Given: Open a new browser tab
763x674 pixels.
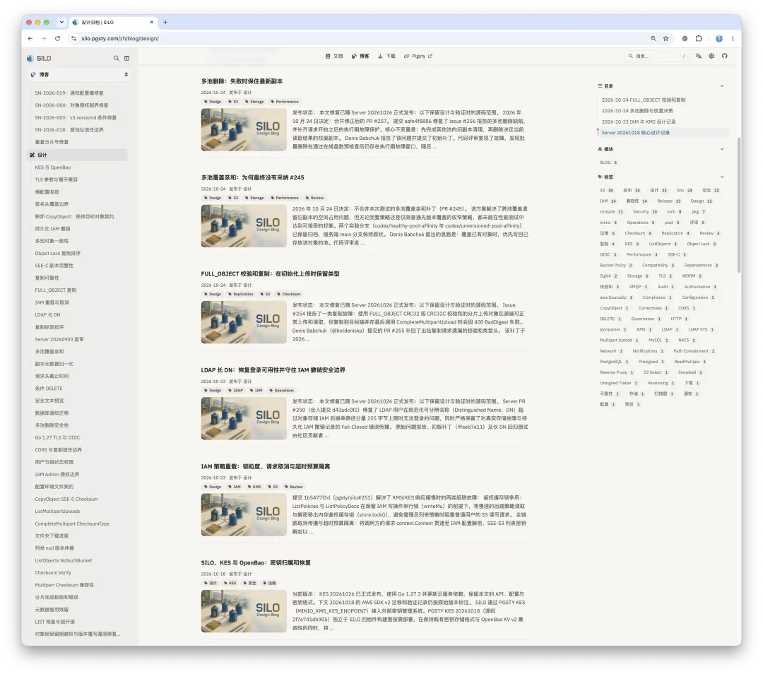Looking at the screenshot, I should click(x=165, y=22).
